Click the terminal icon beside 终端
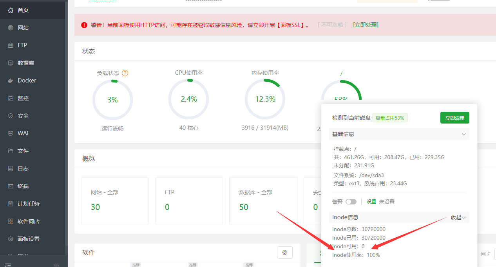Screen dimensions: 496x267 tap(11, 186)
